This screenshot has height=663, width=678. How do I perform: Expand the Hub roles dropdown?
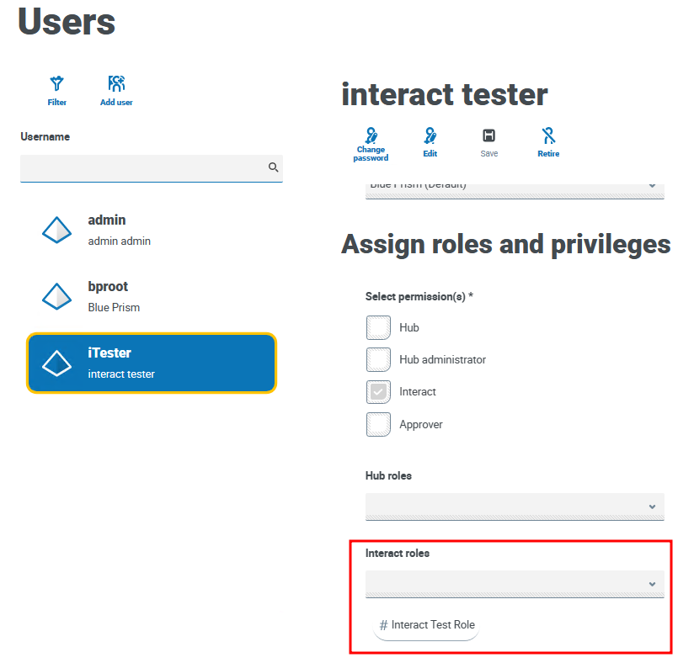[515, 507]
